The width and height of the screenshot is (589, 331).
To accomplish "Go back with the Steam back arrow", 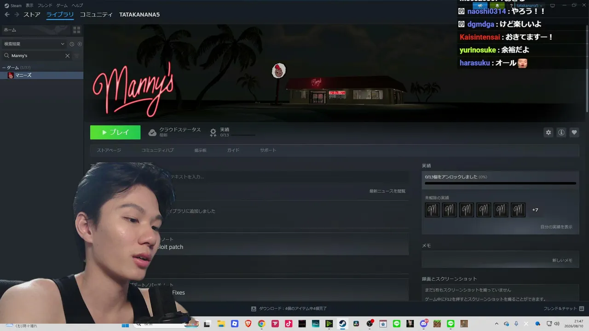I will coord(7,15).
